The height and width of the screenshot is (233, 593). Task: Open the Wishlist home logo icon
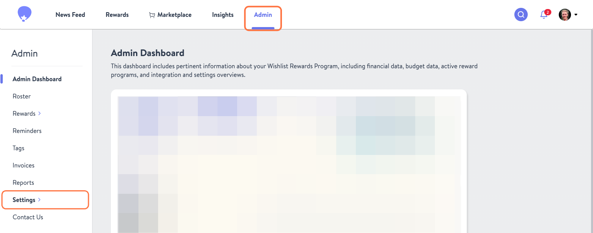coord(24,13)
